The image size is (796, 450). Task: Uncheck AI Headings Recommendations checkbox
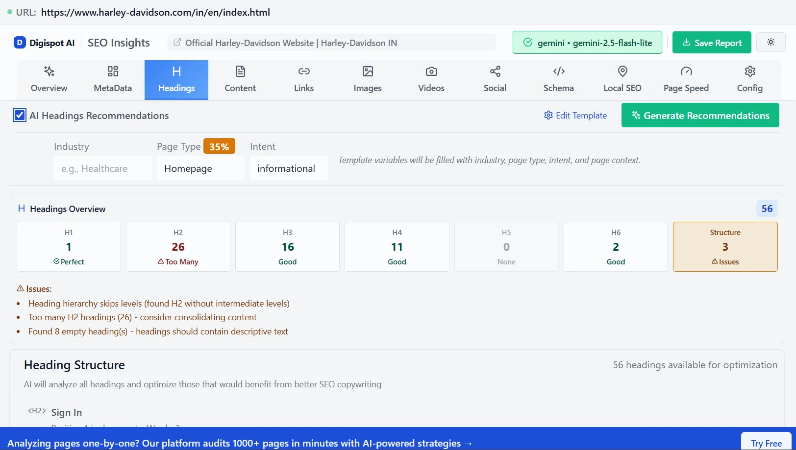click(x=20, y=115)
